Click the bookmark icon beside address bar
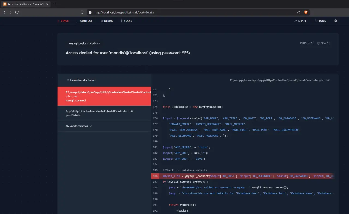Image resolution: width=349 pixels, height=214 pixels. point(82,12)
